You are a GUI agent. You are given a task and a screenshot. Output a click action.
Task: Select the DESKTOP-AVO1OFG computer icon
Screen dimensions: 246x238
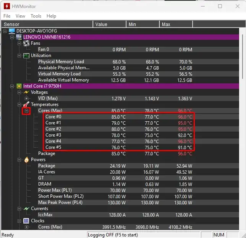(12, 31)
